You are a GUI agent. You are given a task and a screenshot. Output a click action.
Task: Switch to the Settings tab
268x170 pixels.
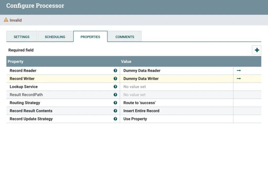point(21,37)
